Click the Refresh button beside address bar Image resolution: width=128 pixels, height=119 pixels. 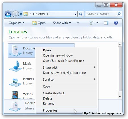pos(80,14)
